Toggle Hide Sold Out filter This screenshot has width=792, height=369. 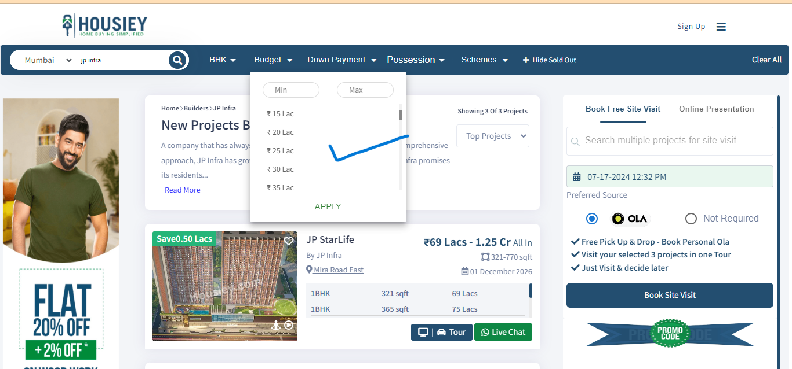click(x=549, y=60)
